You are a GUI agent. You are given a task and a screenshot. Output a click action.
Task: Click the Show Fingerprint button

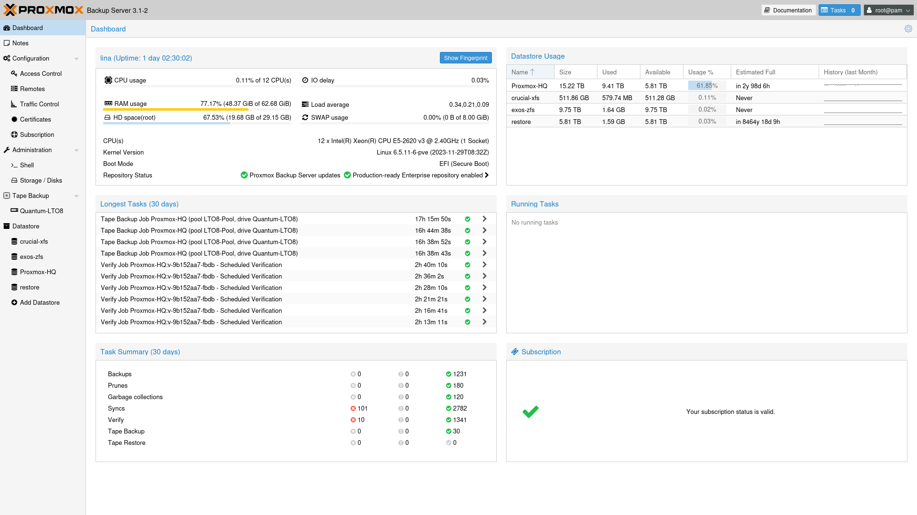465,58
